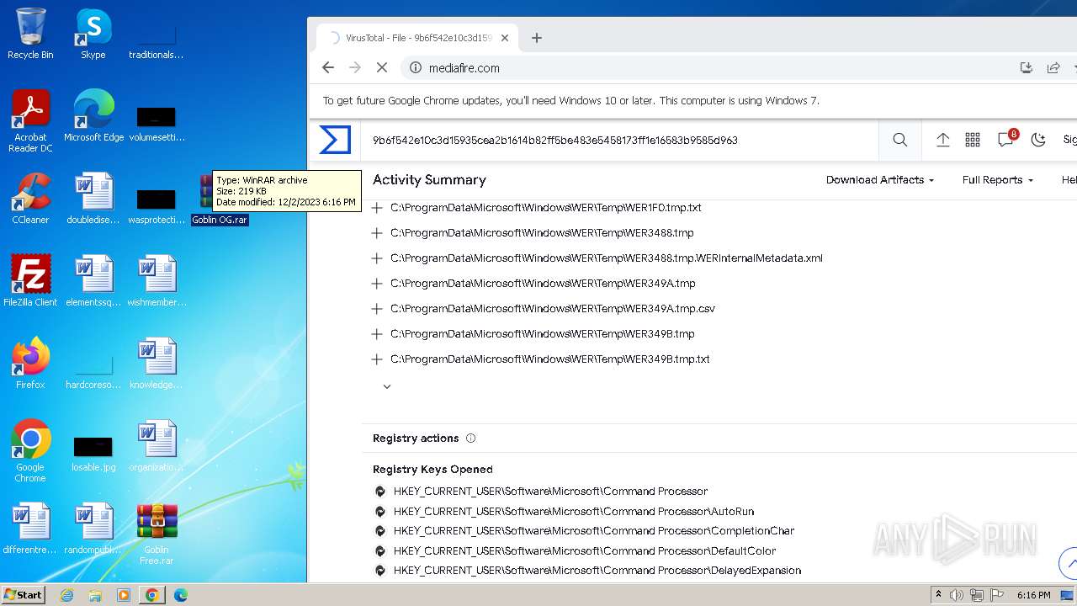Open the Recycle Bin desktop icon
Image resolution: width=1077 pixels, height=606 pixels.
tap(30, 34)
